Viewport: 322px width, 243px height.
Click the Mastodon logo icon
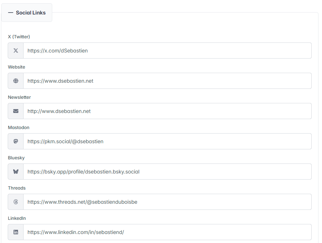click(16, 141)
